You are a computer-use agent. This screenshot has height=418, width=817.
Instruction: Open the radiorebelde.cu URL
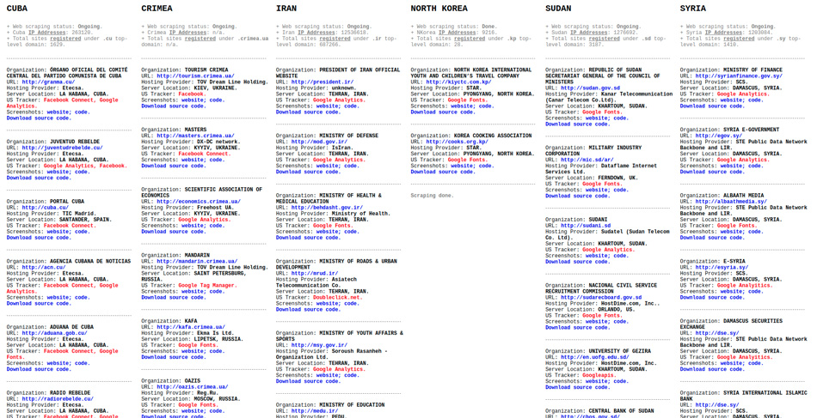pyautogui.click(x=58, y=399)
